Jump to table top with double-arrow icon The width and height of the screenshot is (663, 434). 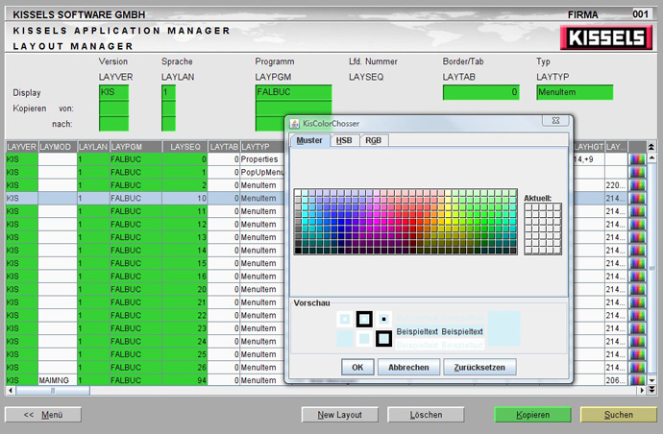point(651,147)
